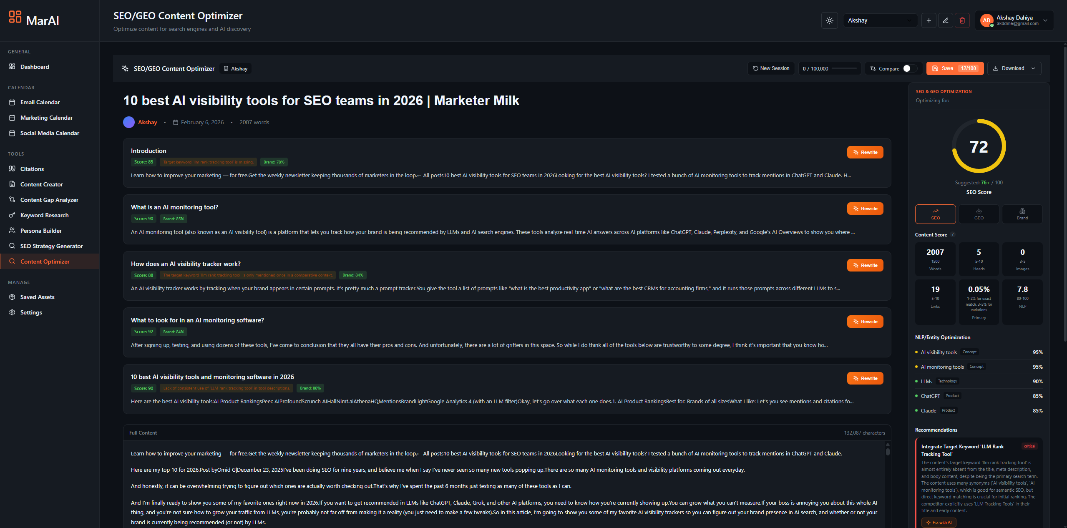Select the Content Creator tool
The width and height of the screenshot is (1067, 528).
pyautogui.click(x=41, y=184)
